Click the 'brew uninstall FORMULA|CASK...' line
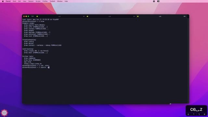This screenshot has width=208, height=117. click(37, 34)
